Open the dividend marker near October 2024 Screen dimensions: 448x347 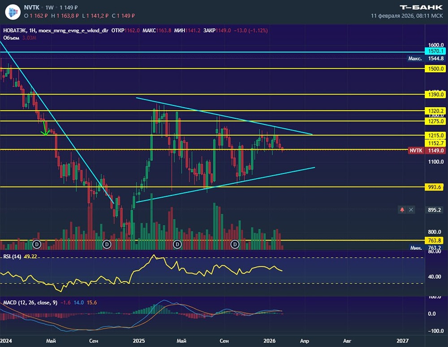(107, 244)
